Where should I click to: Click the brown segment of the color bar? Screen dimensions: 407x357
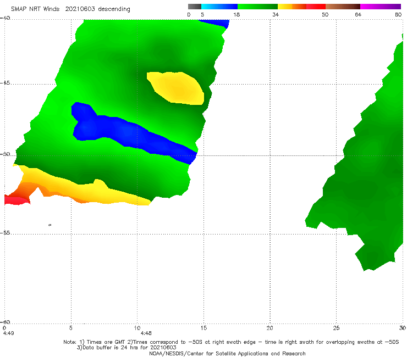point(343,7)
